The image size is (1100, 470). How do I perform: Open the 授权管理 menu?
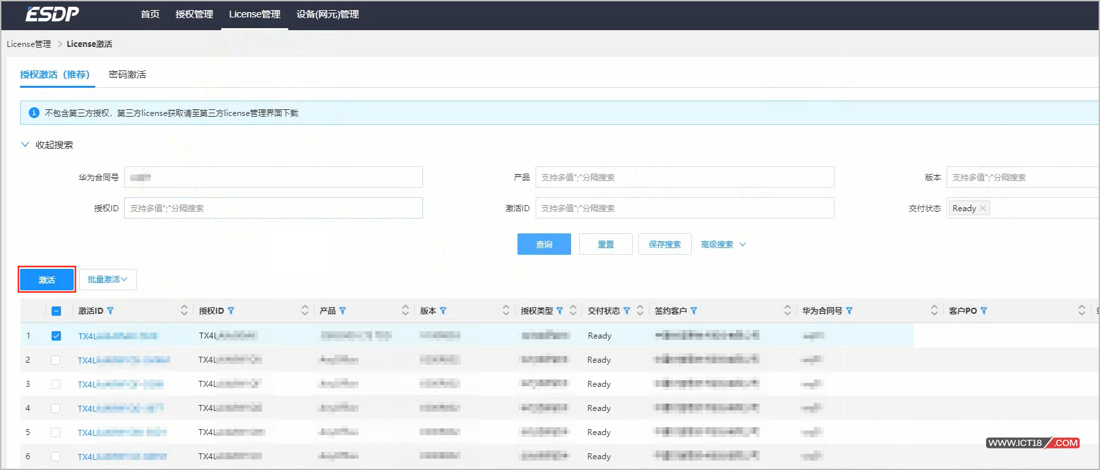coord(194,14)
